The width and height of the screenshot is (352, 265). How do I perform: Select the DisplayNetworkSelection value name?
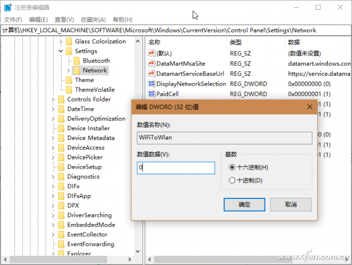pos(191,84)
